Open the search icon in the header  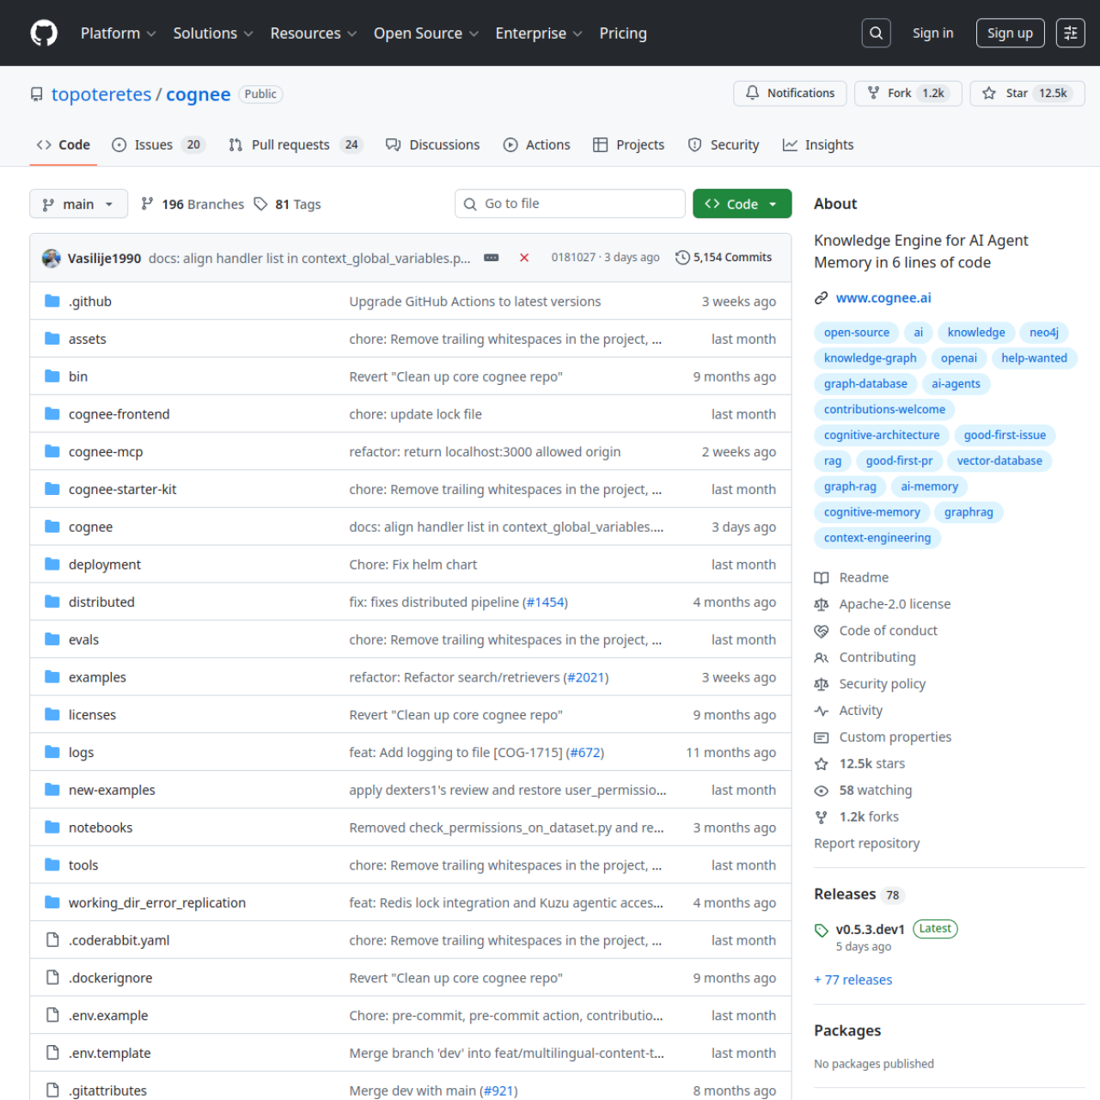click(876, 33)
